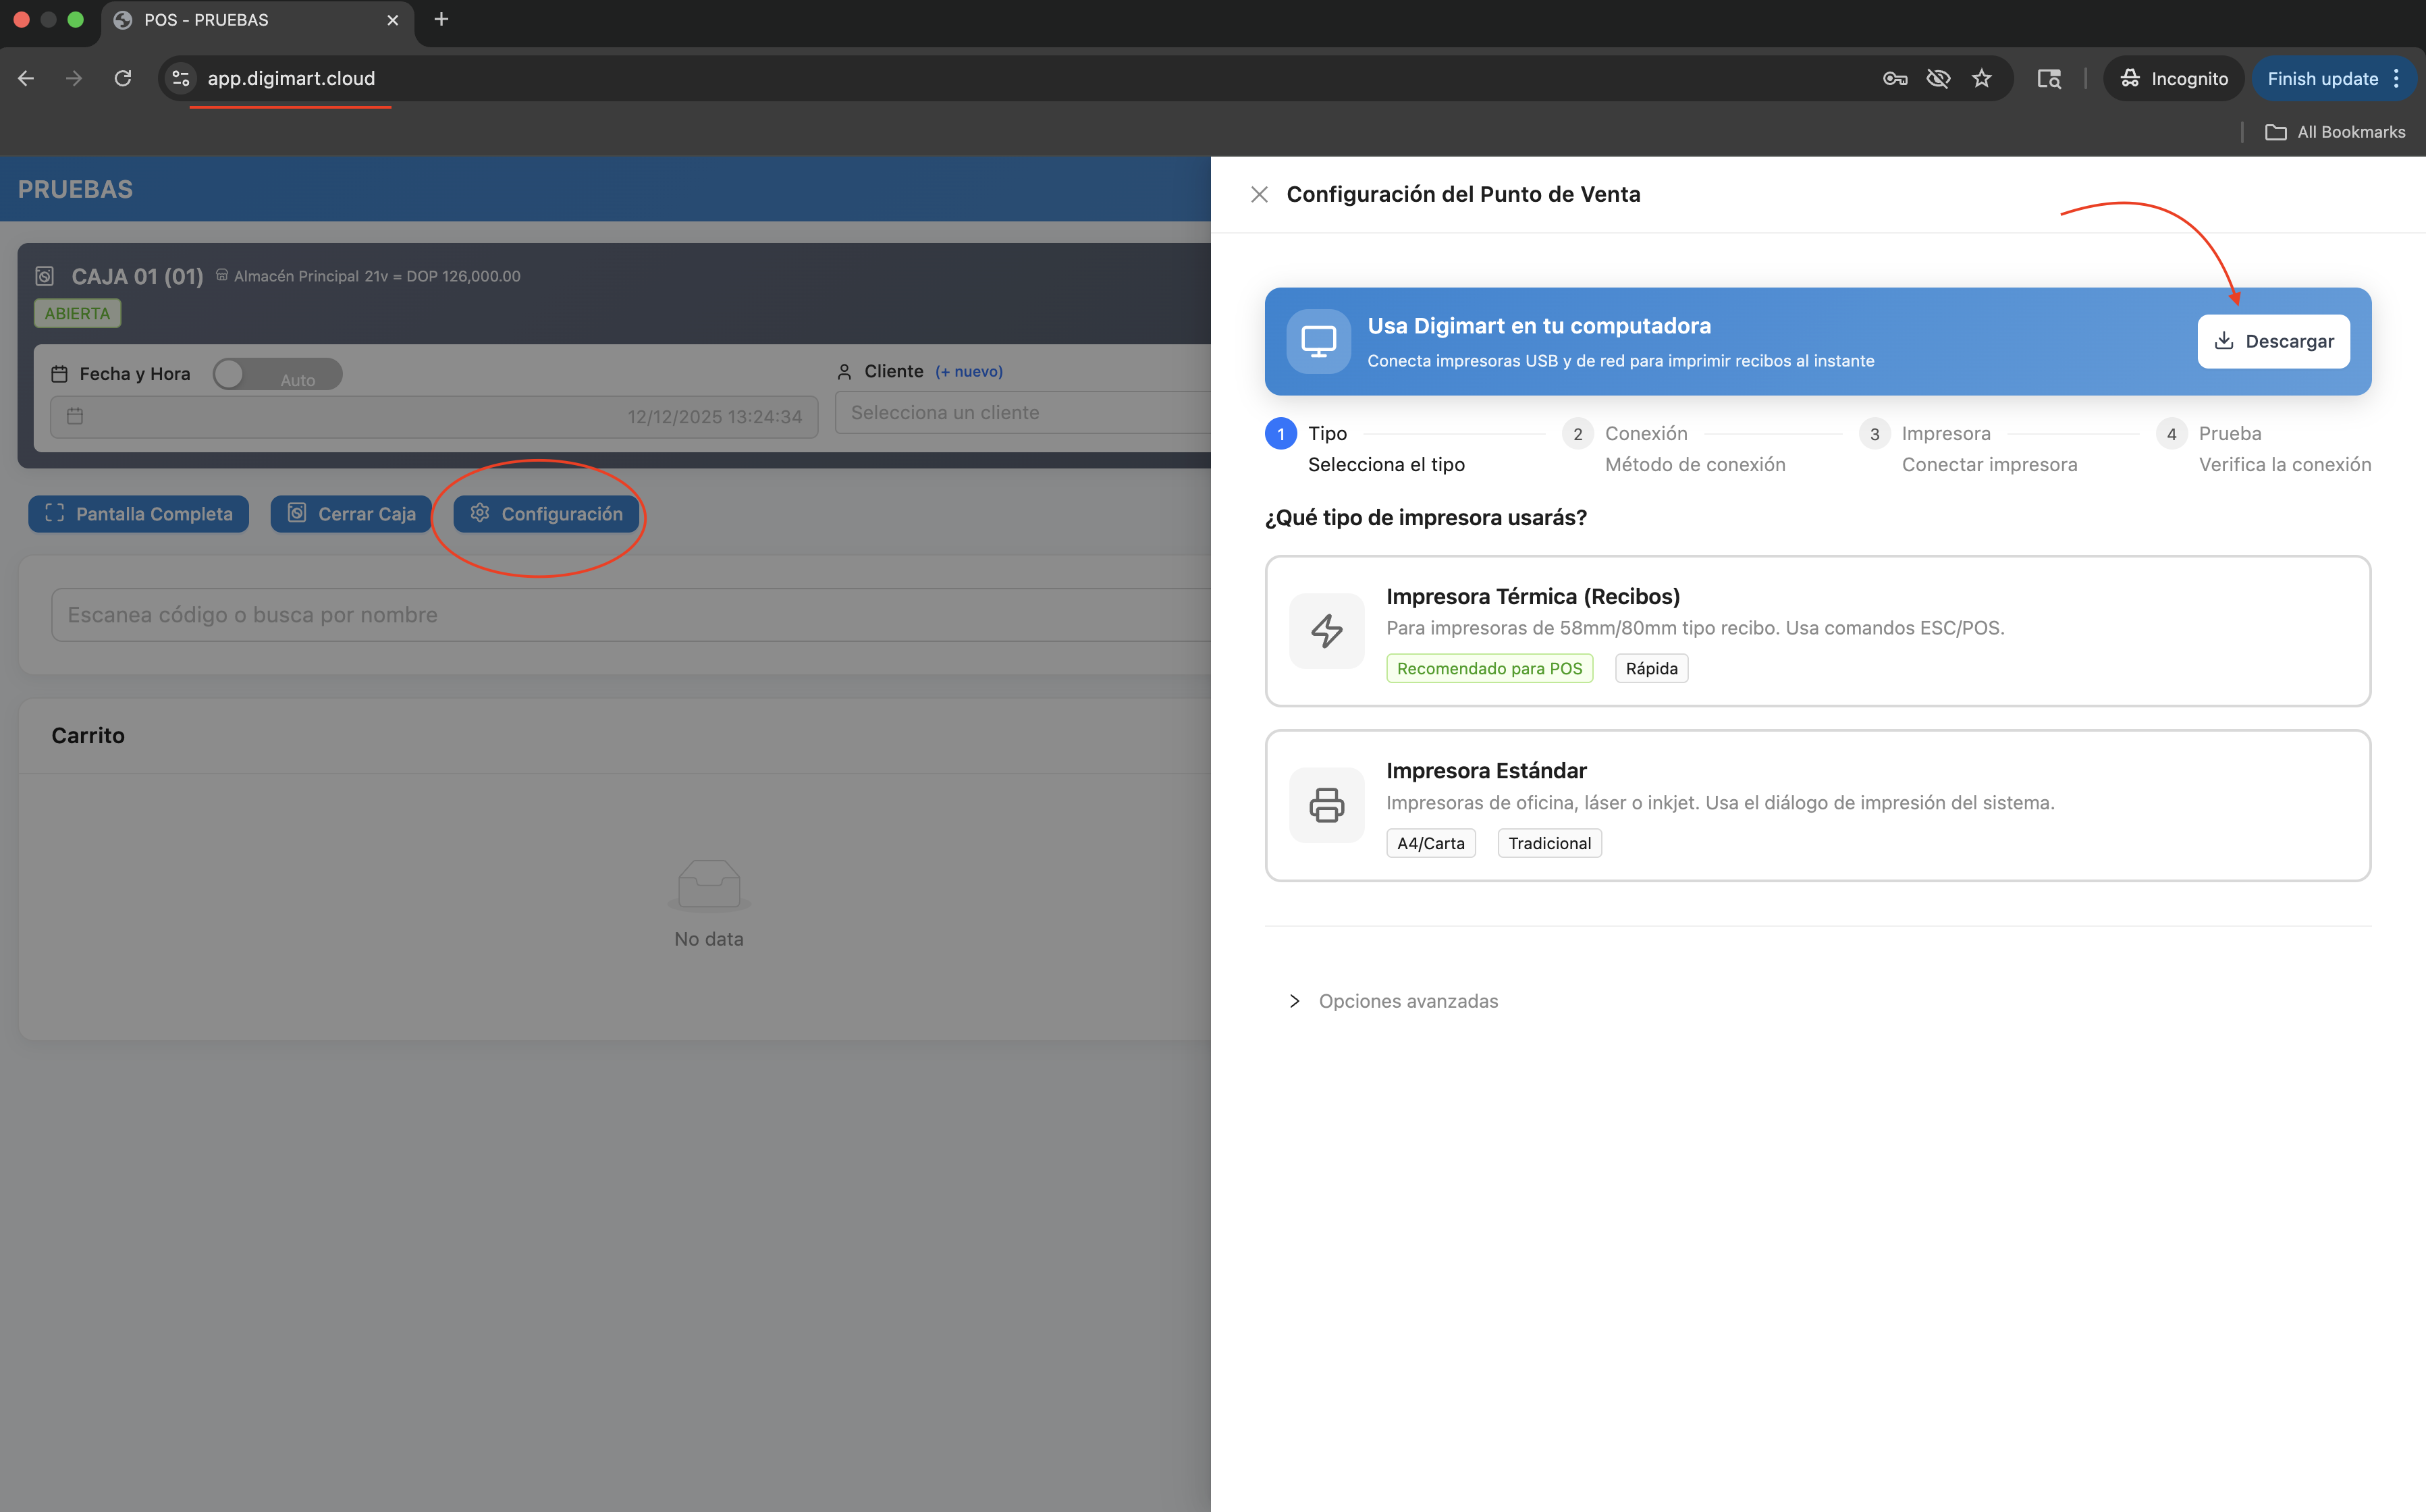The image size is (2426, 1512).
Task: Expand Opciones avanzadas section
Action: point(1407,1001)
